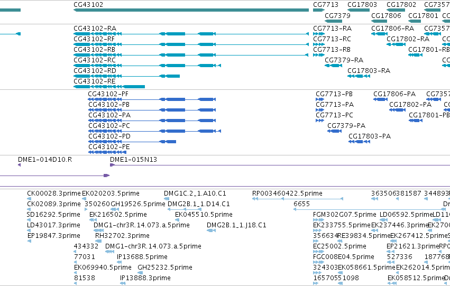Screen dimensions: 450x286
Task: Select EST CK00028.3prime
Action: (54, 193)
